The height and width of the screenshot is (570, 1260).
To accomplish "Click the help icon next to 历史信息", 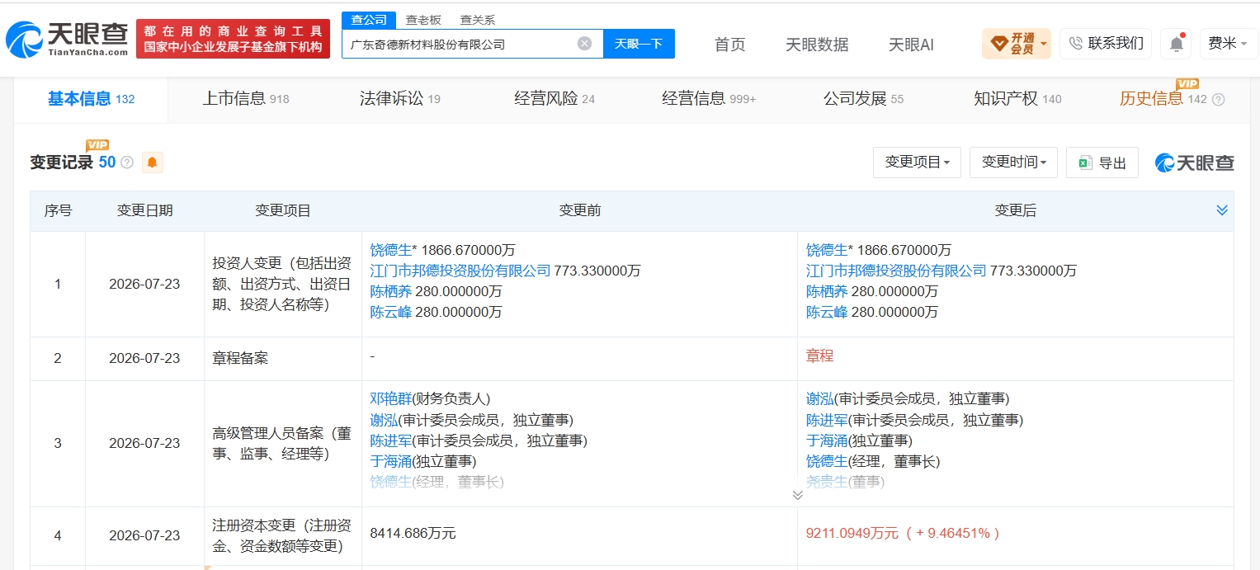I will coord(1218,100).
